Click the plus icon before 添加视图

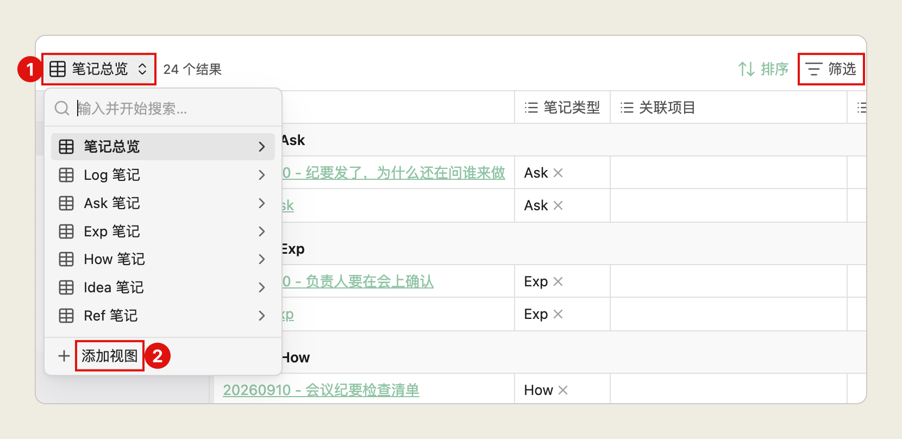64,356
